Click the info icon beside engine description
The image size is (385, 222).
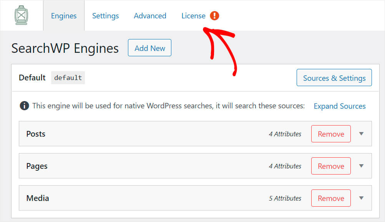point(24,106)
